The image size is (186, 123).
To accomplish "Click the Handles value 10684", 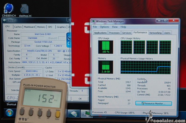I will point(167,83).
